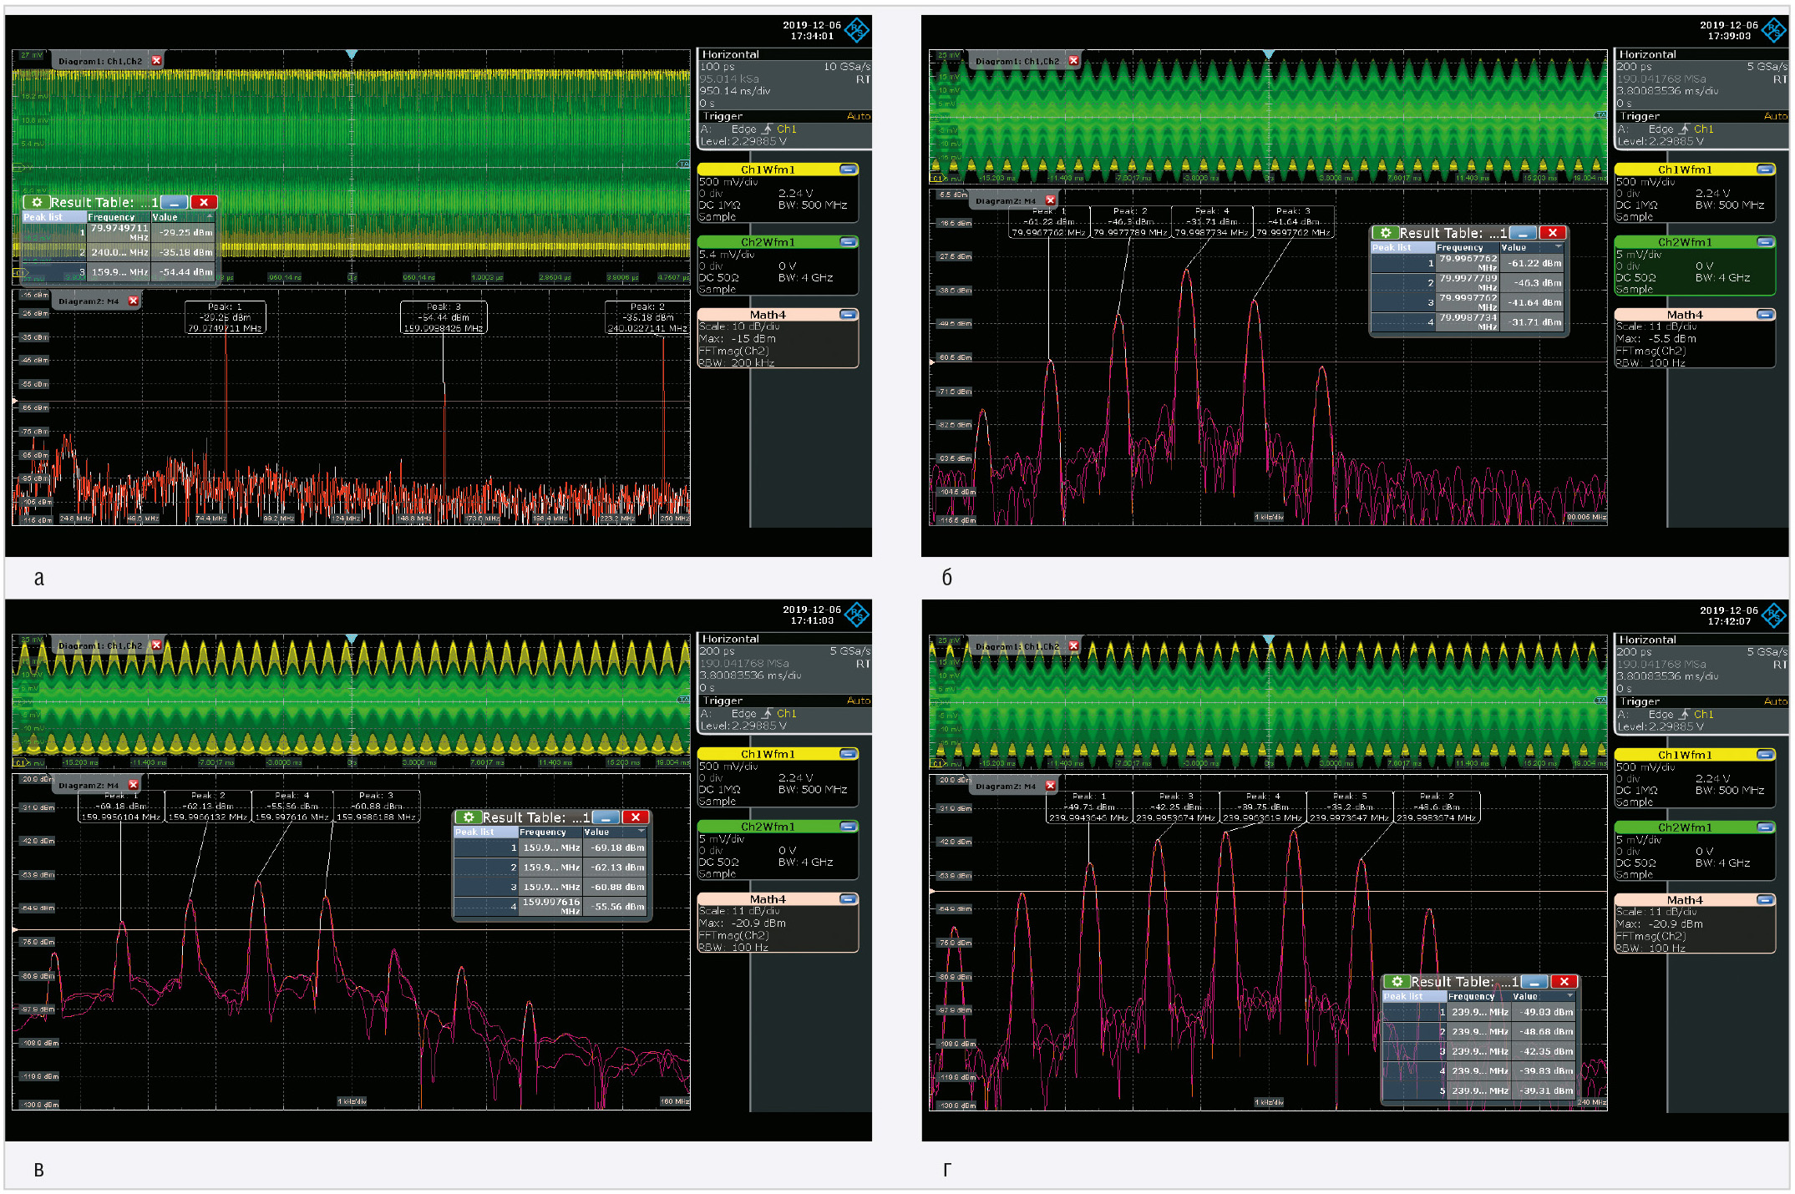
Task: Click the Value column sort arrow in panel а
Action: tap(210, 216)
